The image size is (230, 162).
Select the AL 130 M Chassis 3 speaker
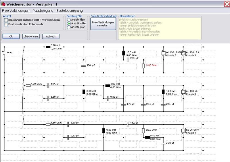point(183,92)
